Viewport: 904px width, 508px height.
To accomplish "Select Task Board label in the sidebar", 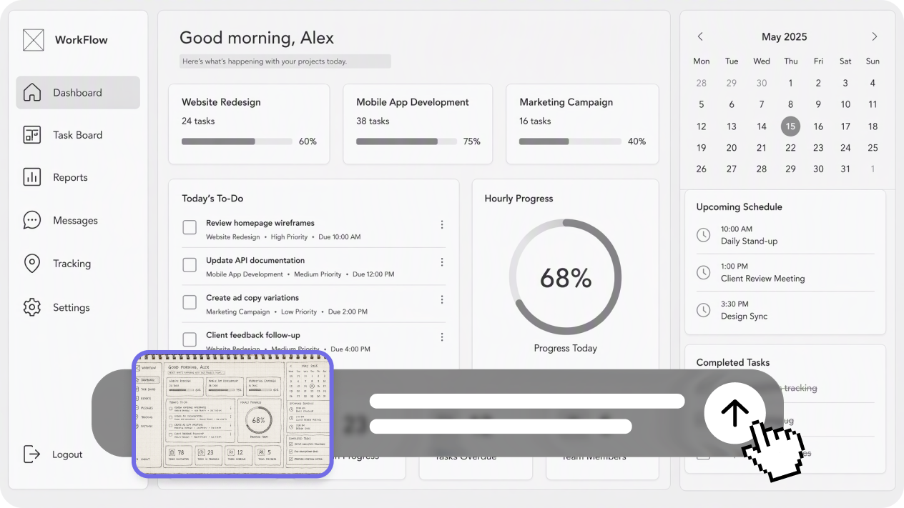I will click(77, 135).
